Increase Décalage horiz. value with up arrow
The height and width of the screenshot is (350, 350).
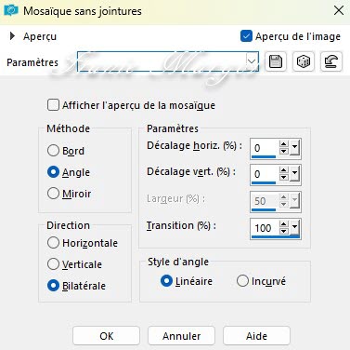283,144
